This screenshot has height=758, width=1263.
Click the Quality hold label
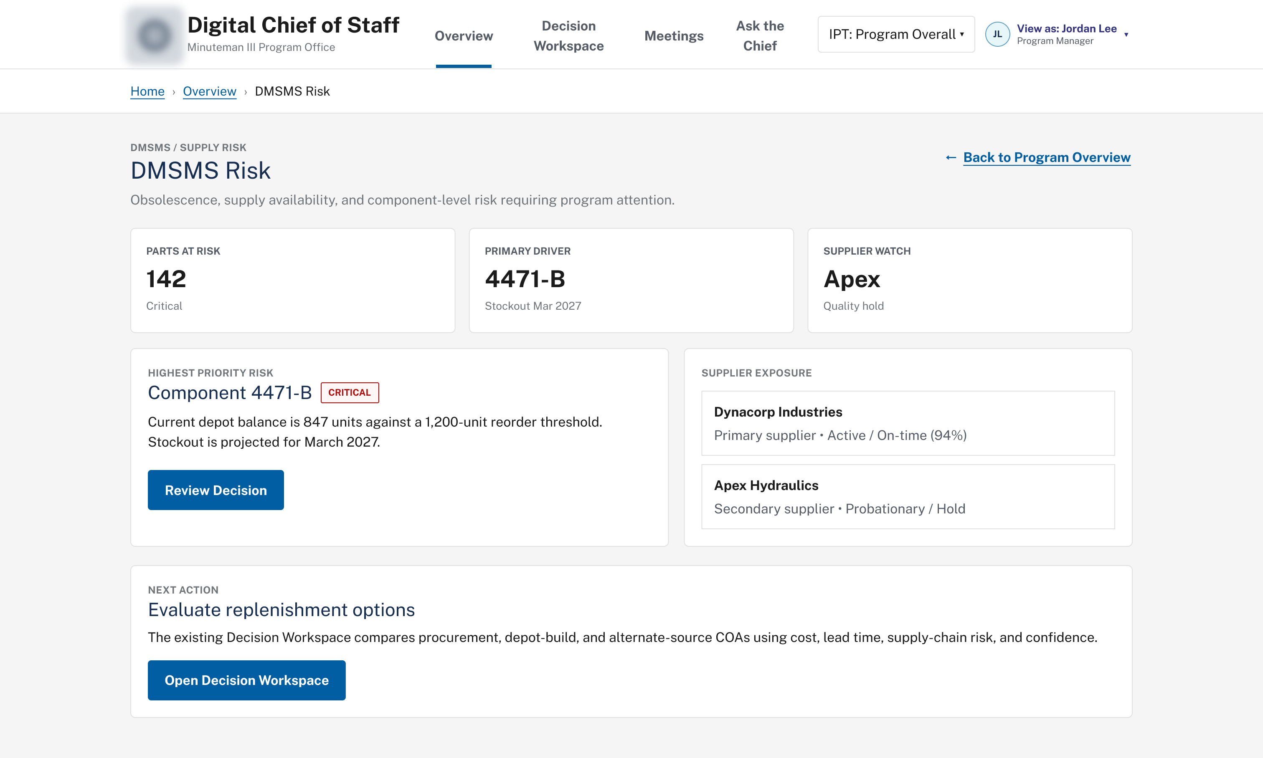(x=853, y=306)
